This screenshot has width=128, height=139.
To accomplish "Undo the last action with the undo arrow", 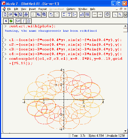I will [x=51, y=15].
